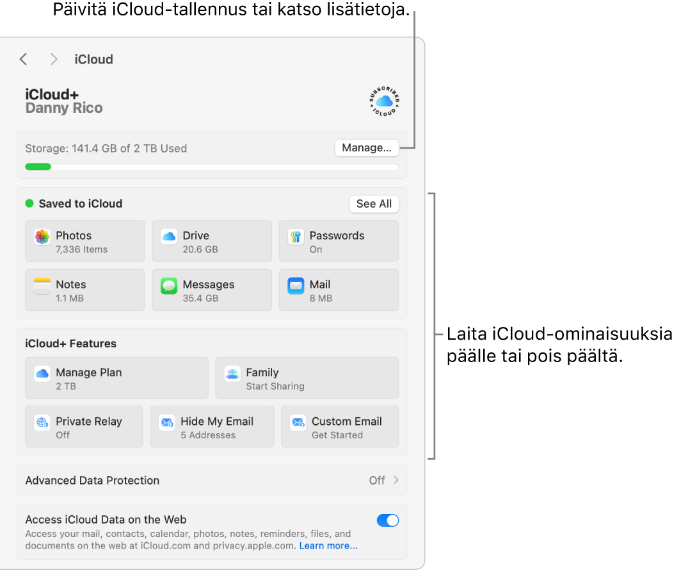
Task: Open the Photos app icon tile
Action: point(42,237)
